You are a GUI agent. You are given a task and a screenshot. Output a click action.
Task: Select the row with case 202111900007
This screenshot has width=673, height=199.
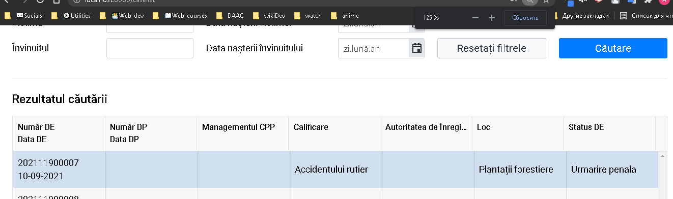(x=335, y=170)
